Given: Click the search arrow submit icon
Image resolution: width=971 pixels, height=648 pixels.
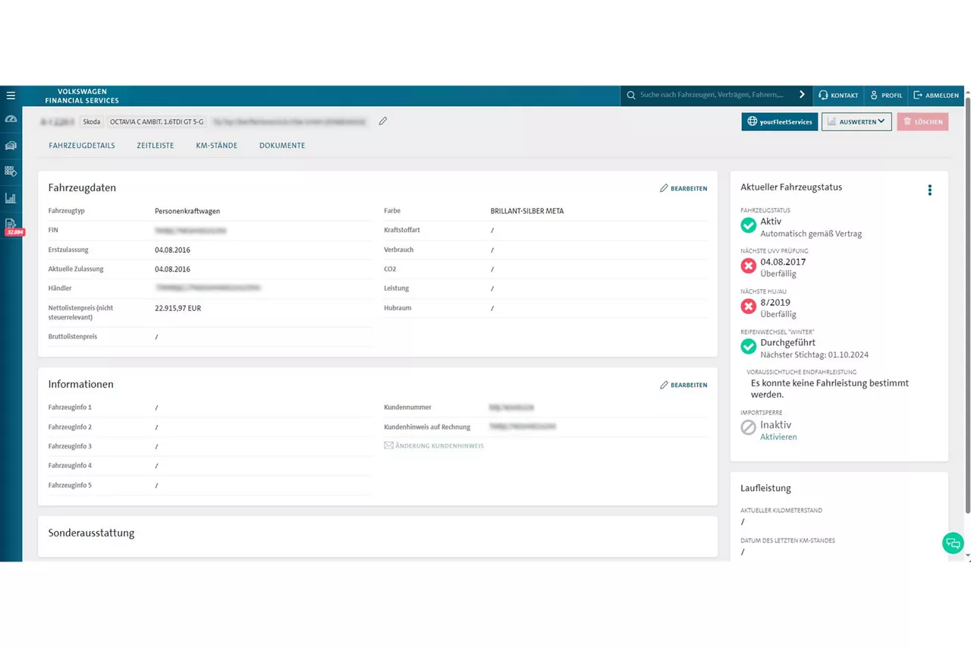Looking at the screenshot, I should tap(802, 95).
